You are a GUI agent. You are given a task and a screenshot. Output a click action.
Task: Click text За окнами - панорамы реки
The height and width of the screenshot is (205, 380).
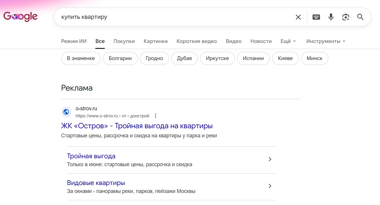(x=131, y=191)
